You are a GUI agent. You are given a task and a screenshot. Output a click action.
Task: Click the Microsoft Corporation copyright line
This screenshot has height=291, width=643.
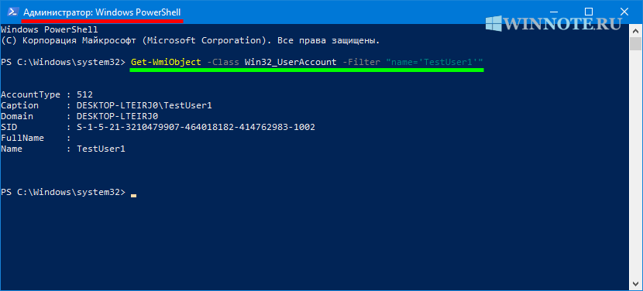coord(191,40)
